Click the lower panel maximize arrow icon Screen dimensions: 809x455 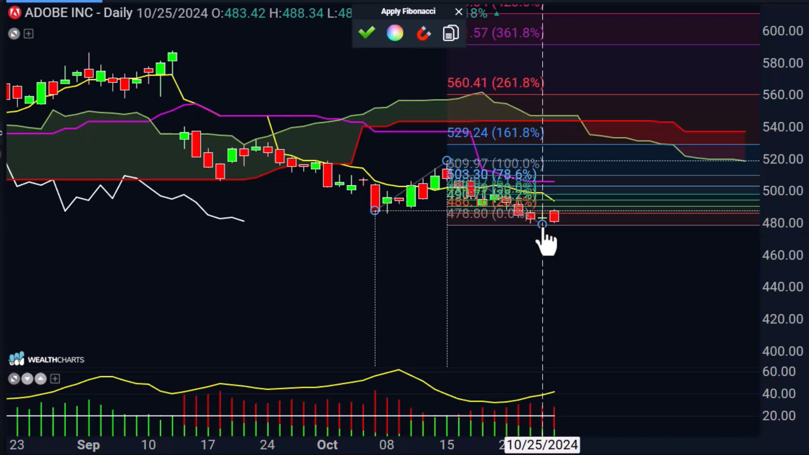14,379
